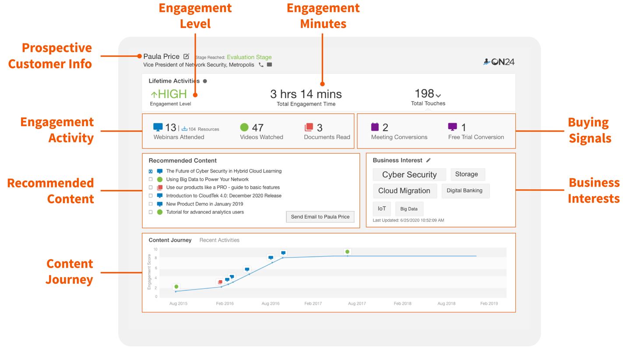Click the edit icon beside Paula Price
The image size is (623, 349).
coord(186,56)
